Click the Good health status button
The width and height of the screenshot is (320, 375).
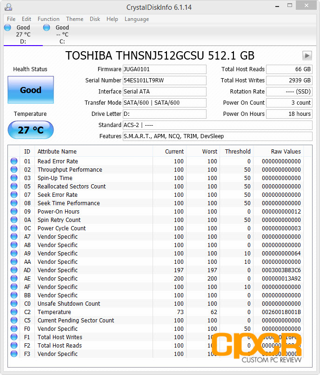coord(31,90)
